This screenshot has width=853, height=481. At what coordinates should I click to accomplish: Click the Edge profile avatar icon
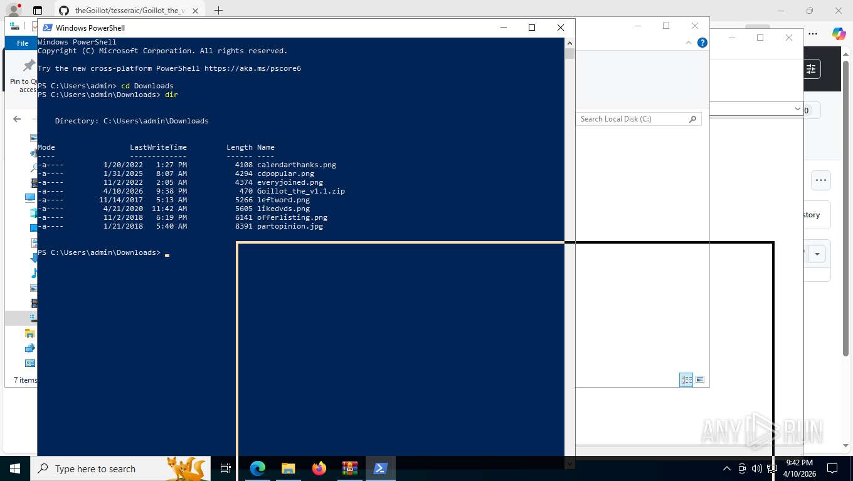click(x=13, y=11)
